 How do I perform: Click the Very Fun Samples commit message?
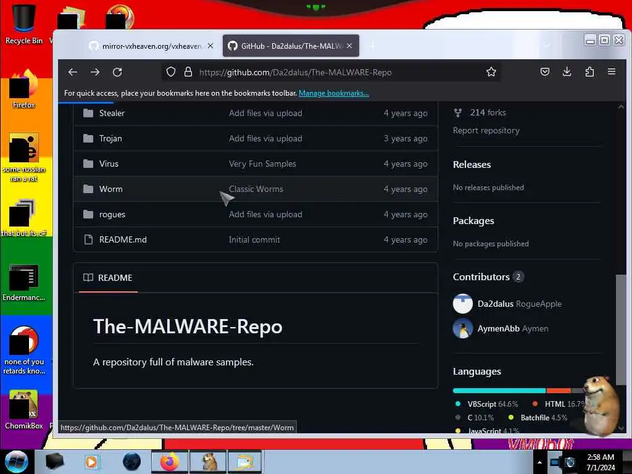(x=262, y=164)
